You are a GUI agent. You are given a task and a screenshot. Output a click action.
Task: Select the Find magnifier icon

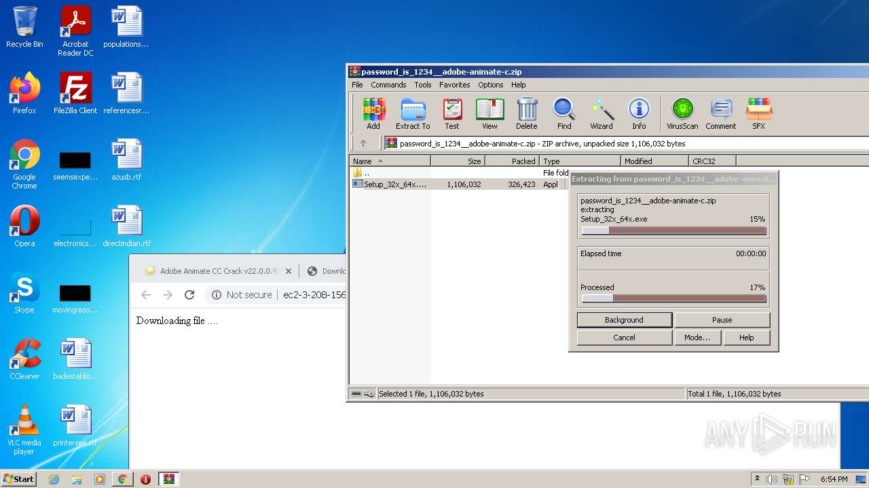564,113
